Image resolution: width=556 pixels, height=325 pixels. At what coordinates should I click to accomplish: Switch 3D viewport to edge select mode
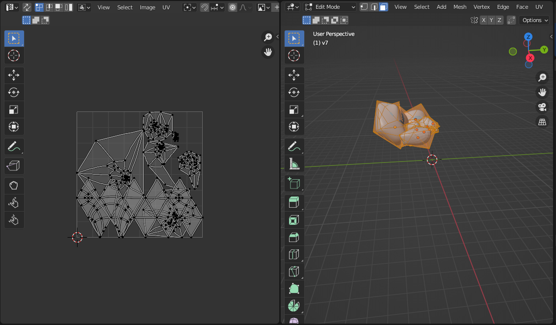[x=374, y=7]
